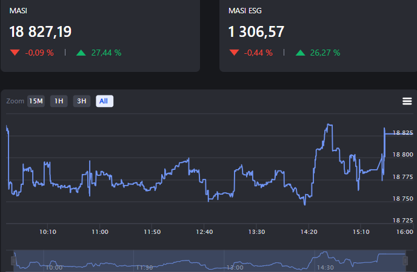Set chart zoom to 1H
The width and height of the screenshot is (417, 272).
point(59,101)
